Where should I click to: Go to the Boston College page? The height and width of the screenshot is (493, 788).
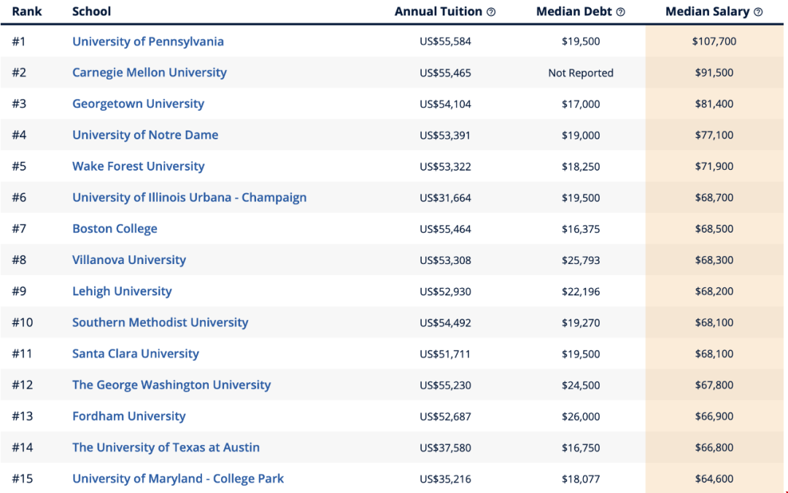click(115, 229)
